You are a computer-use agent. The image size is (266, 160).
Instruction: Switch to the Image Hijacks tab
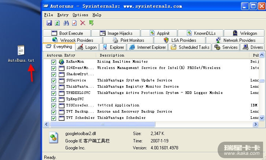[116, 33]
